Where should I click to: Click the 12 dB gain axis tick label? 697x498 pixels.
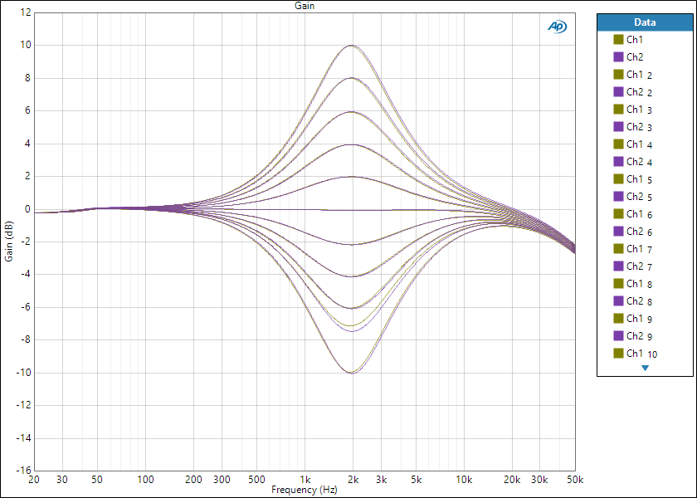pyautogui.click(x=27, y=12)
